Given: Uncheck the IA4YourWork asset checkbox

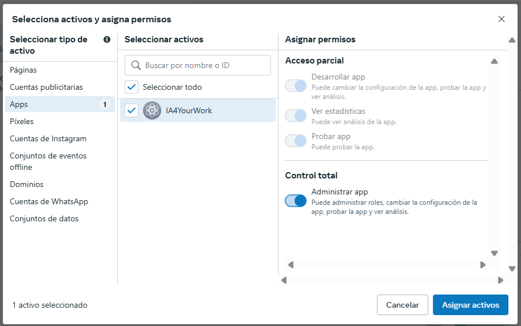Looking at the screenshot, I should 132,110.
